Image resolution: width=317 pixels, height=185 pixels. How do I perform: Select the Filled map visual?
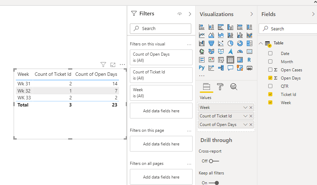coord(211,52)
